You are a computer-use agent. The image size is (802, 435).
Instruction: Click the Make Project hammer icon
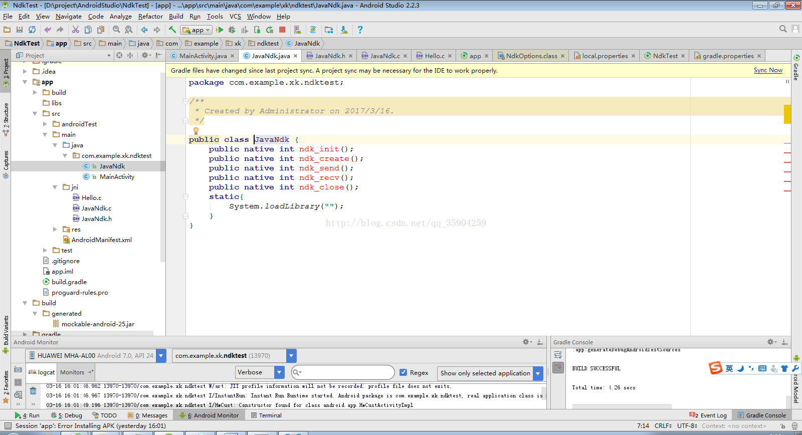172,30
